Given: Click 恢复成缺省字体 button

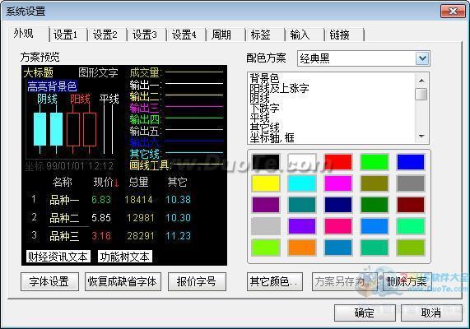Looking at the screenshot, I should point(123,281).
